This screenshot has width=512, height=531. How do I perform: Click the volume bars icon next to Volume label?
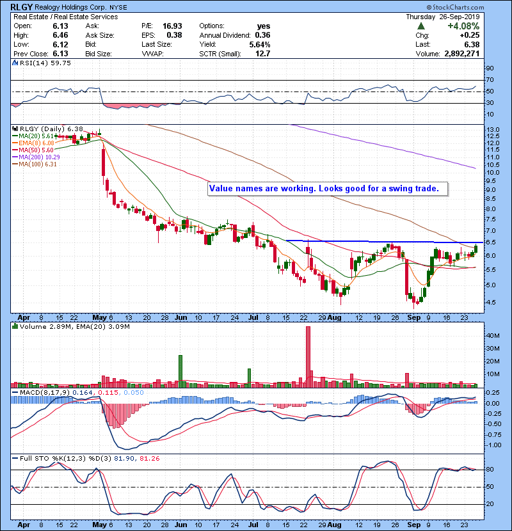(x=15, y=326)
